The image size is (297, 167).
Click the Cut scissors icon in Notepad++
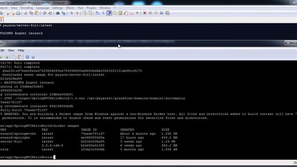coord(26,13)
